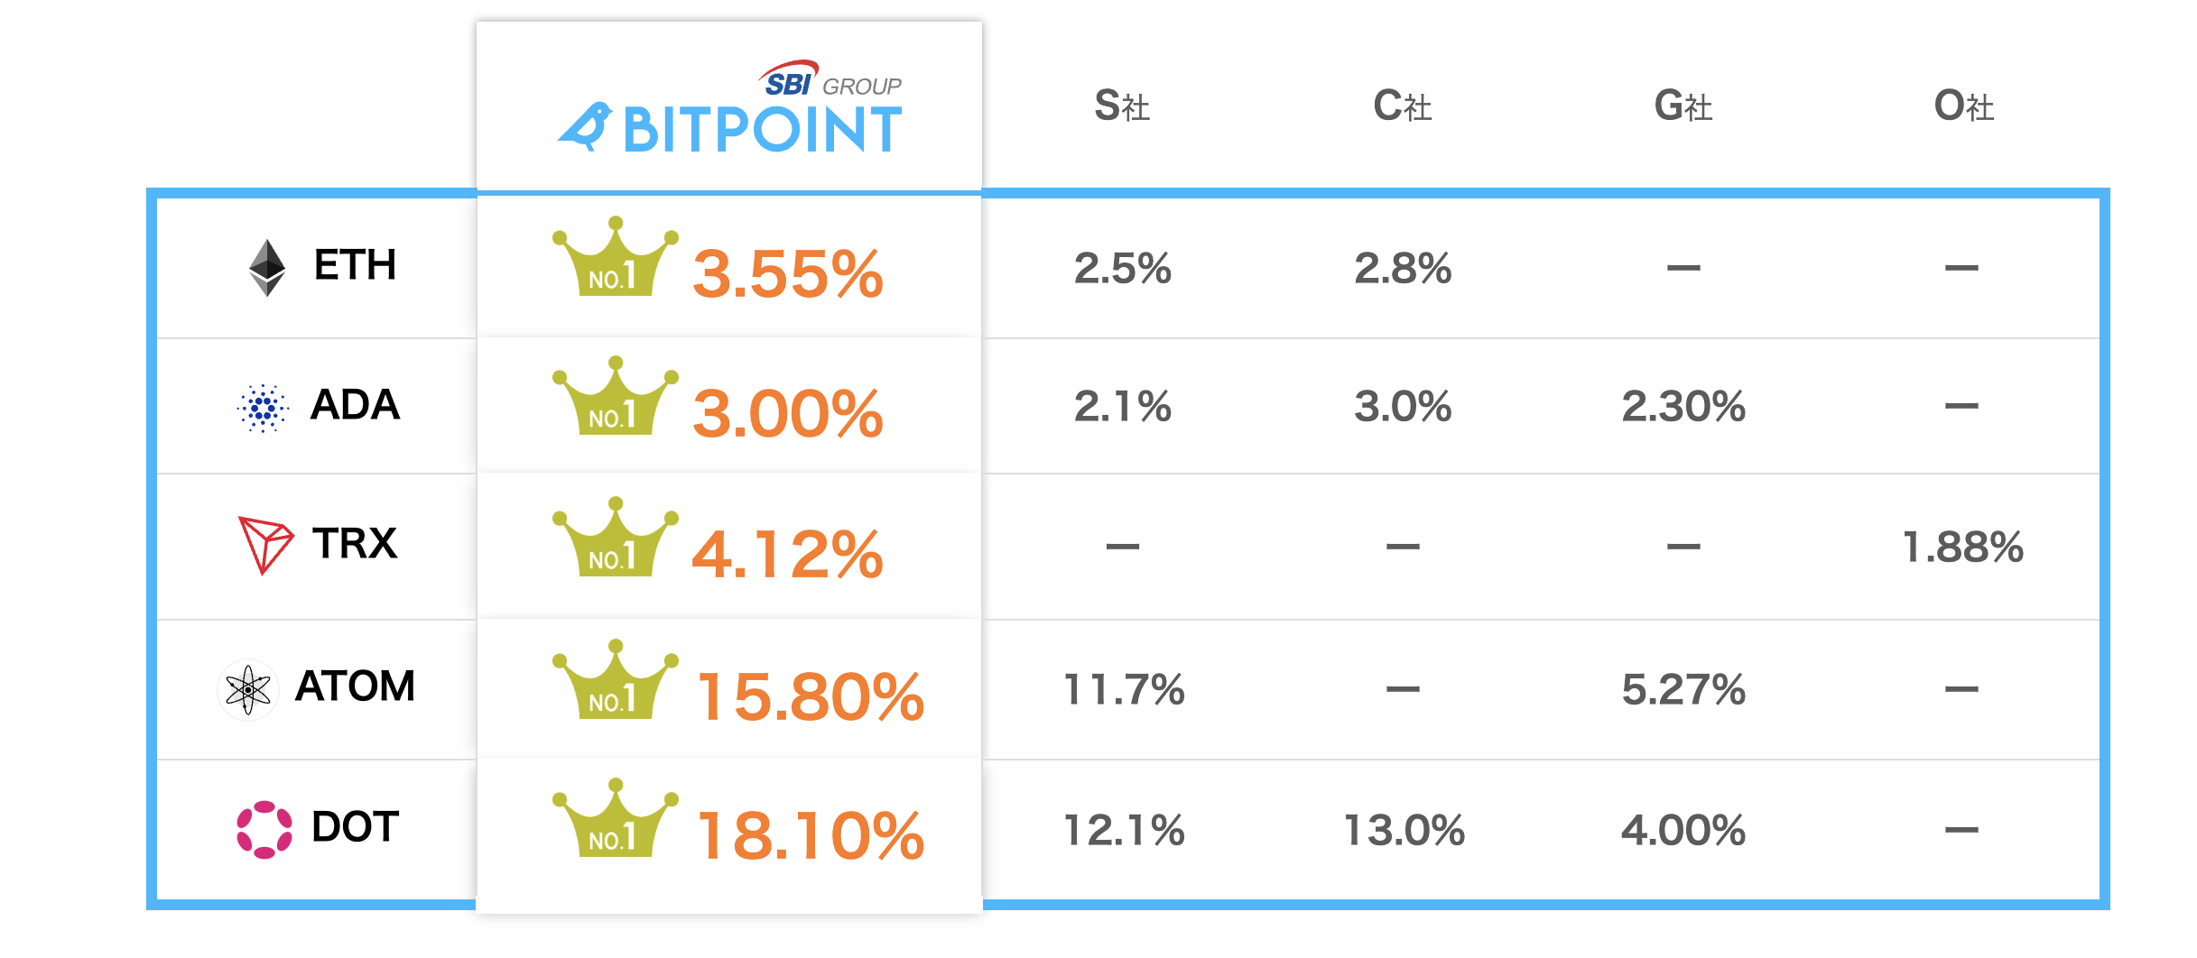This screenshot has width=2197, height=958.
Task: Click the O社 1.88% TRX value
Action: 1962,547
